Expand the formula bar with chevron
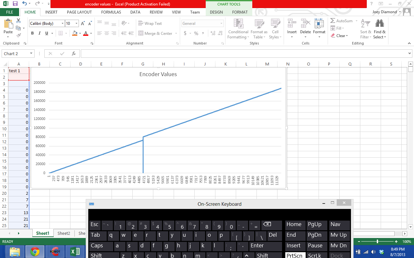Image resolution: width=414 pixels, height=258 pixels. (410, 54)
